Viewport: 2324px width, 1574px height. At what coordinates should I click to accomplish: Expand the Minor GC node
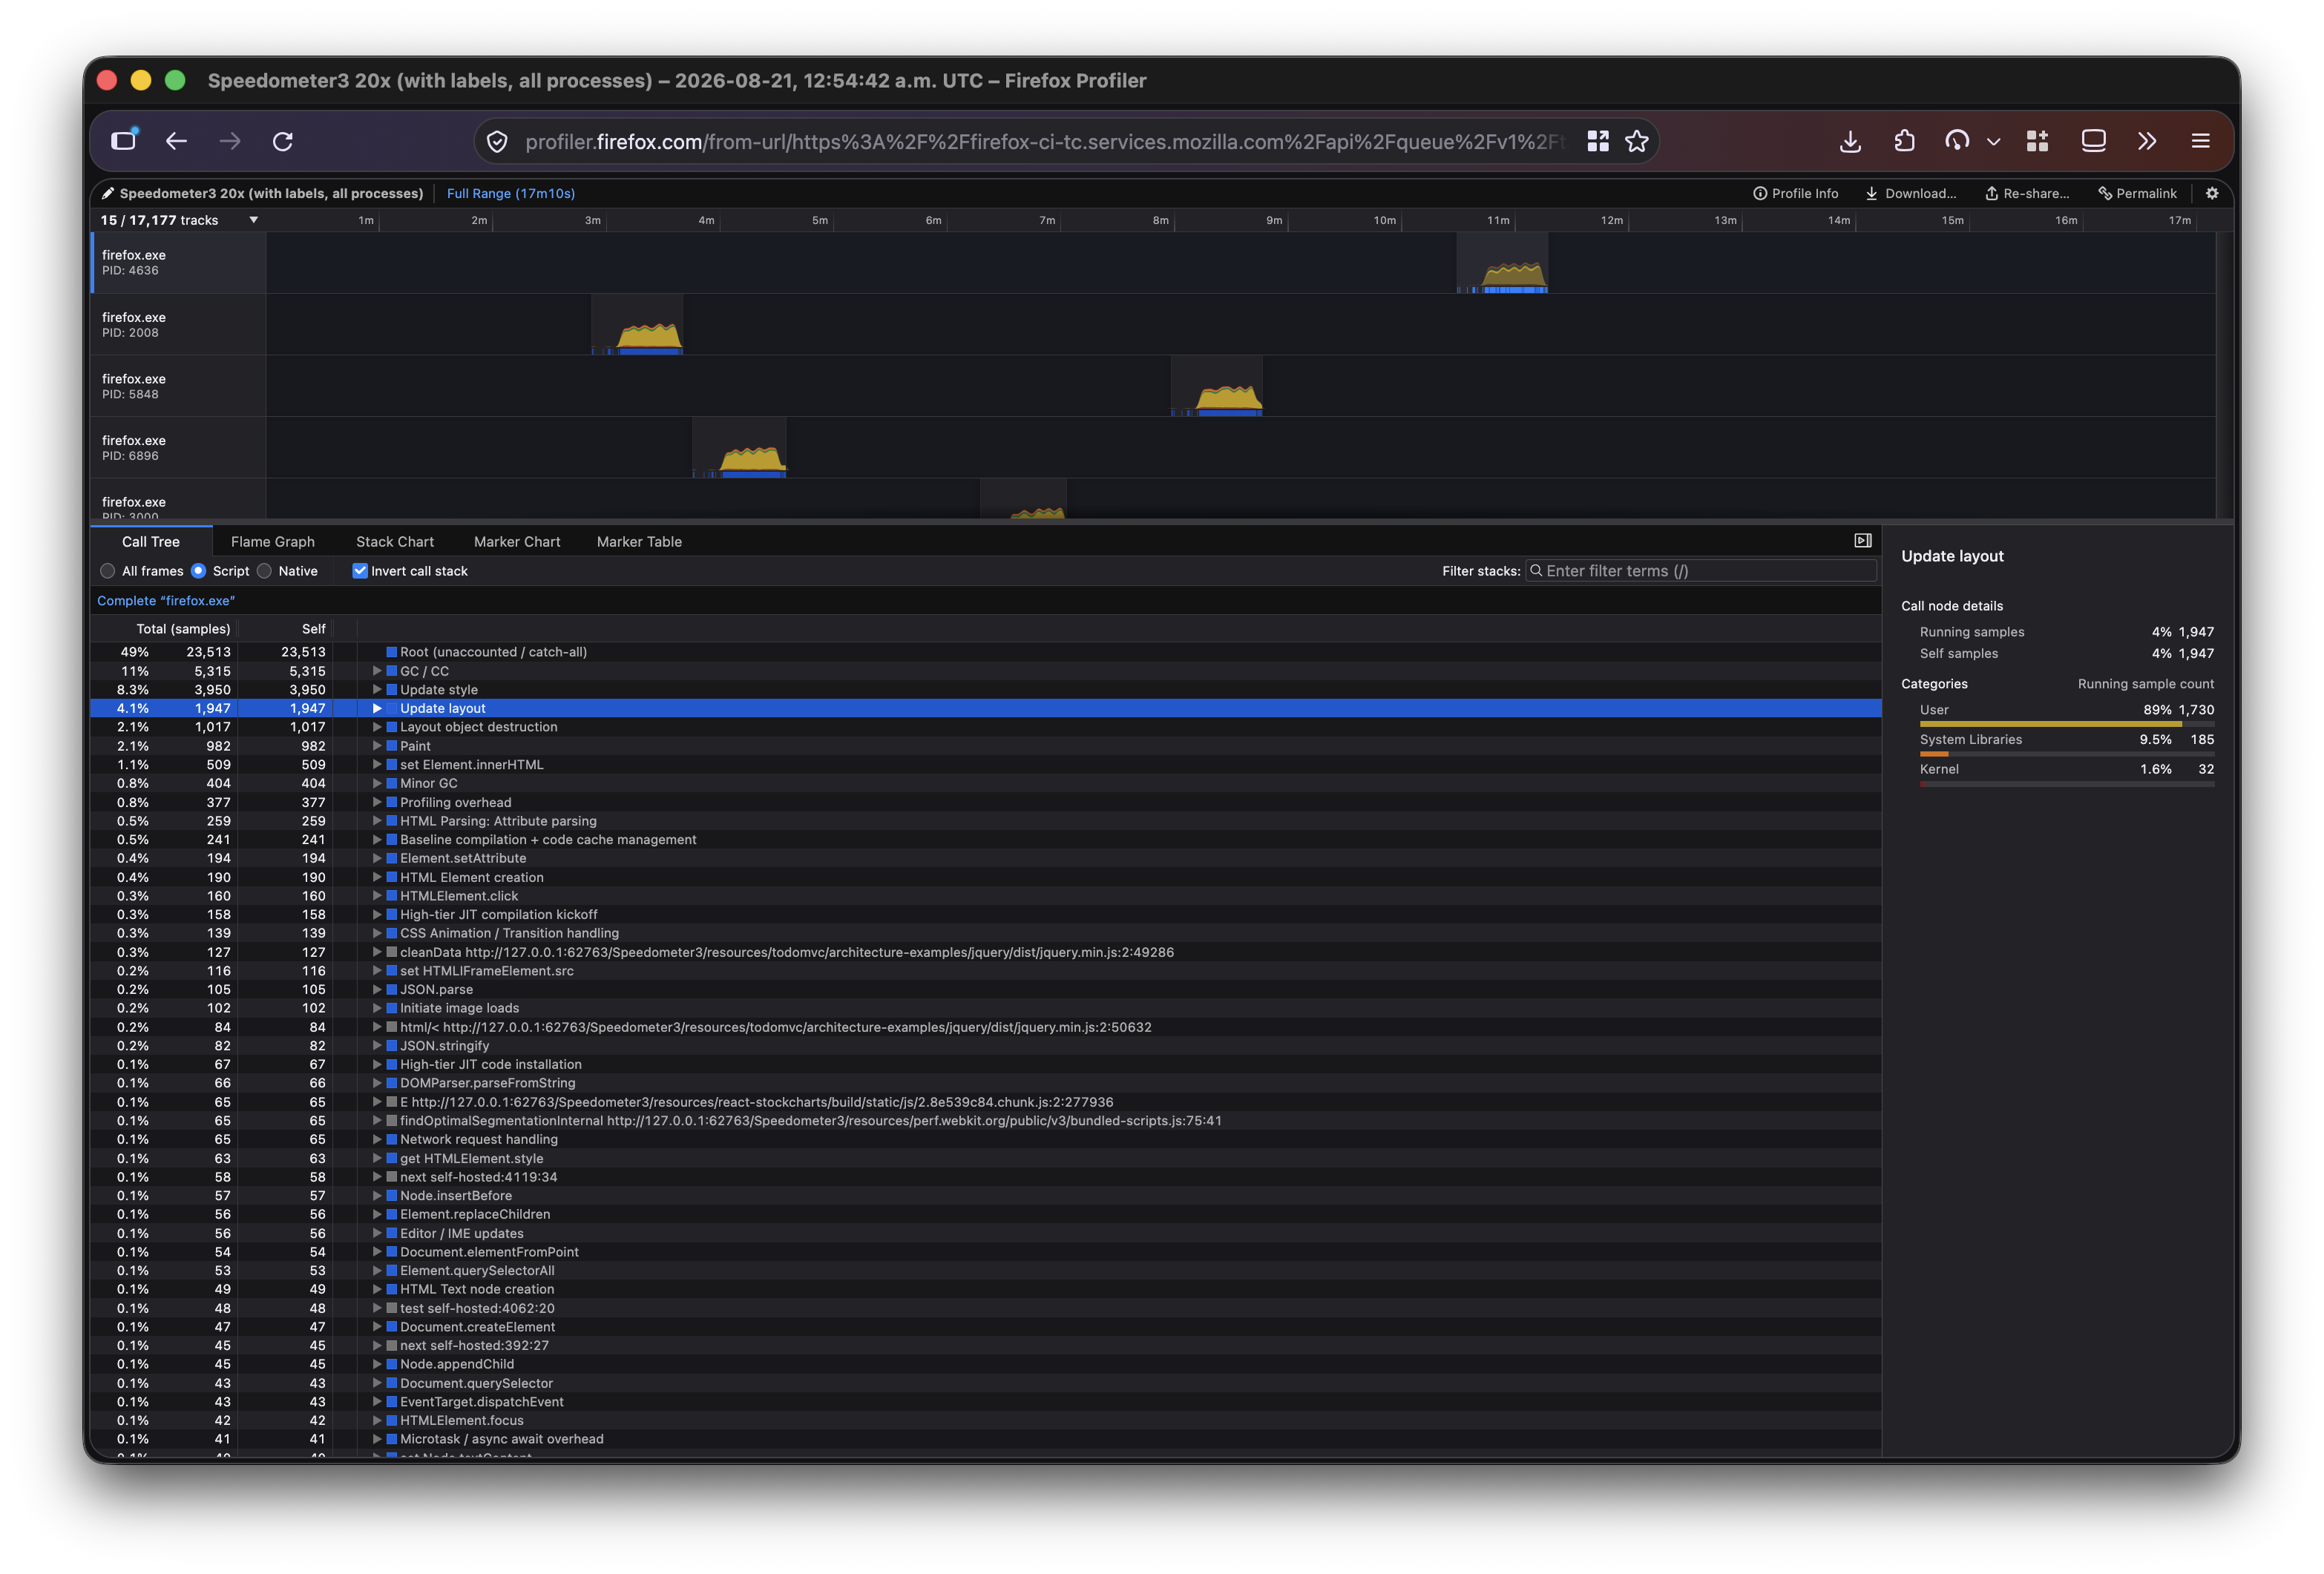377,783
